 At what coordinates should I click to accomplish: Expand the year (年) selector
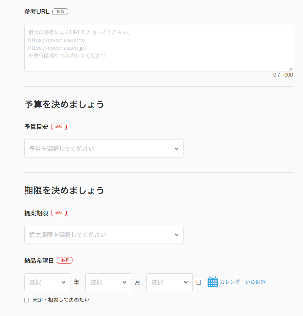(x=47, y=282)
